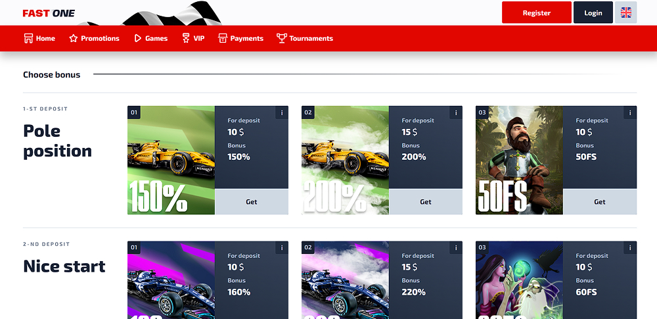Get the 50FS first deposit bonus
The height and width of the screenshot is (319, 657).
[600, 202]
